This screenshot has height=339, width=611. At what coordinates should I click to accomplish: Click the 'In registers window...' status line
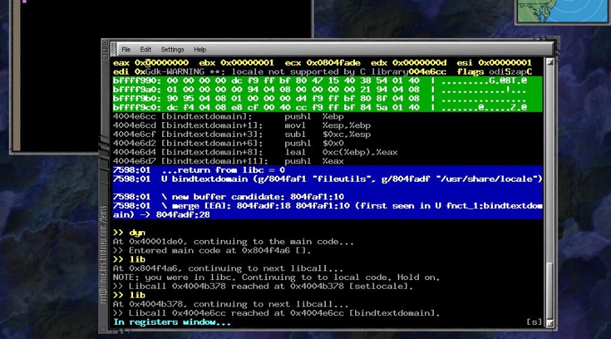click(172, 322)
